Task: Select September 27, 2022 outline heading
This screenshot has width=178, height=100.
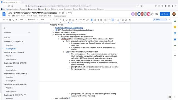Action: [x=15, y=63]
